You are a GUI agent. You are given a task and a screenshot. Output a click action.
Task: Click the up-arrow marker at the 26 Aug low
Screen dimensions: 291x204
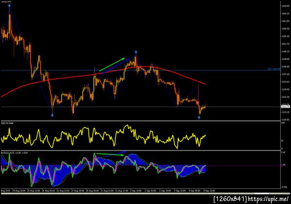52,116
